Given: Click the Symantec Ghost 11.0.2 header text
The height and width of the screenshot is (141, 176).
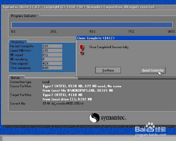Looking at the screenshot, I should pos(21,7).
